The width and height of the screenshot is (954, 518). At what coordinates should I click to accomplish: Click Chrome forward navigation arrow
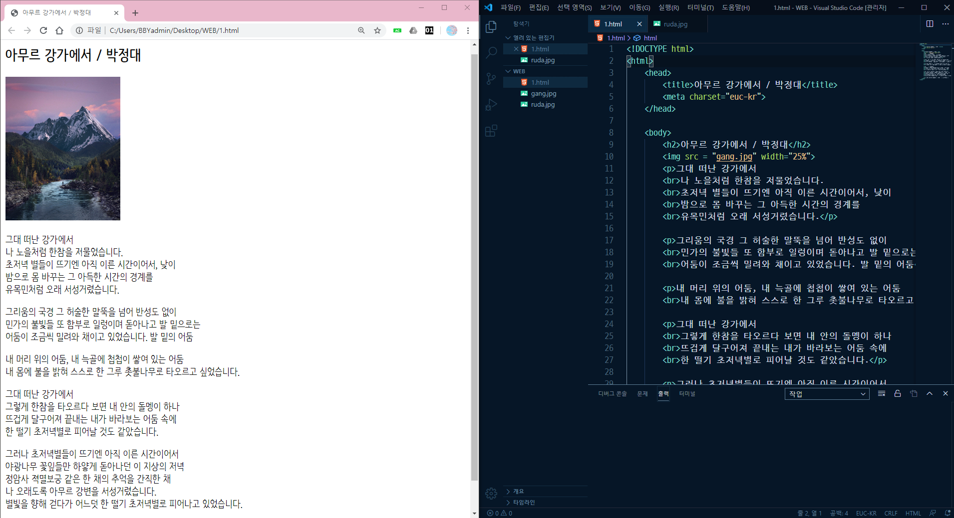pyautogui.click(x=27, y=30)
